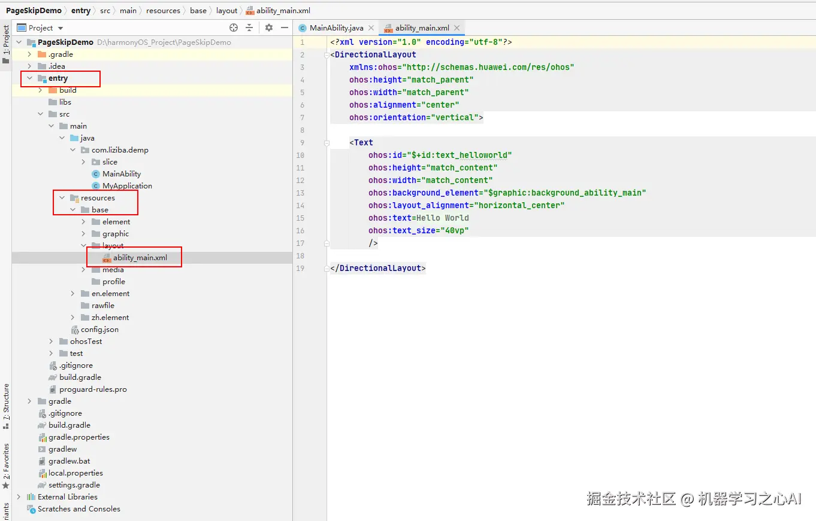
Task: Expand the .gradle folder
Action: click(x=30, y=54)
